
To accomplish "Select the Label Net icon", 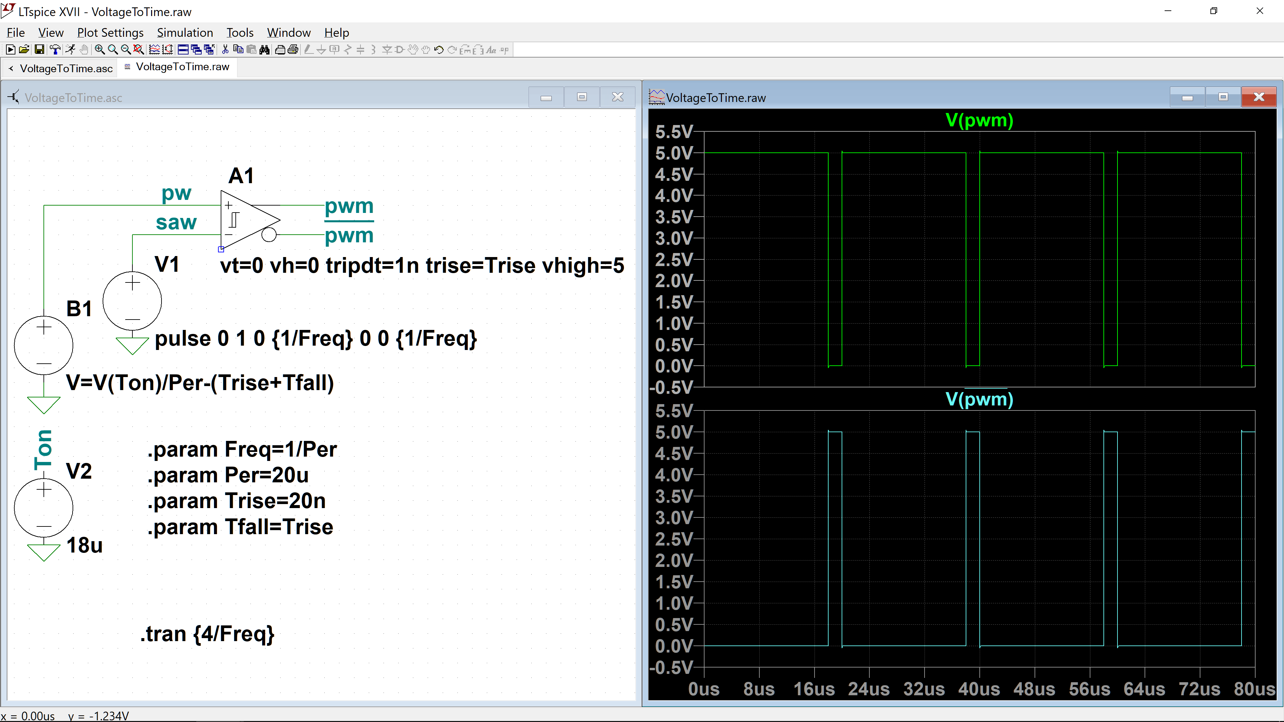I will 334,49.
